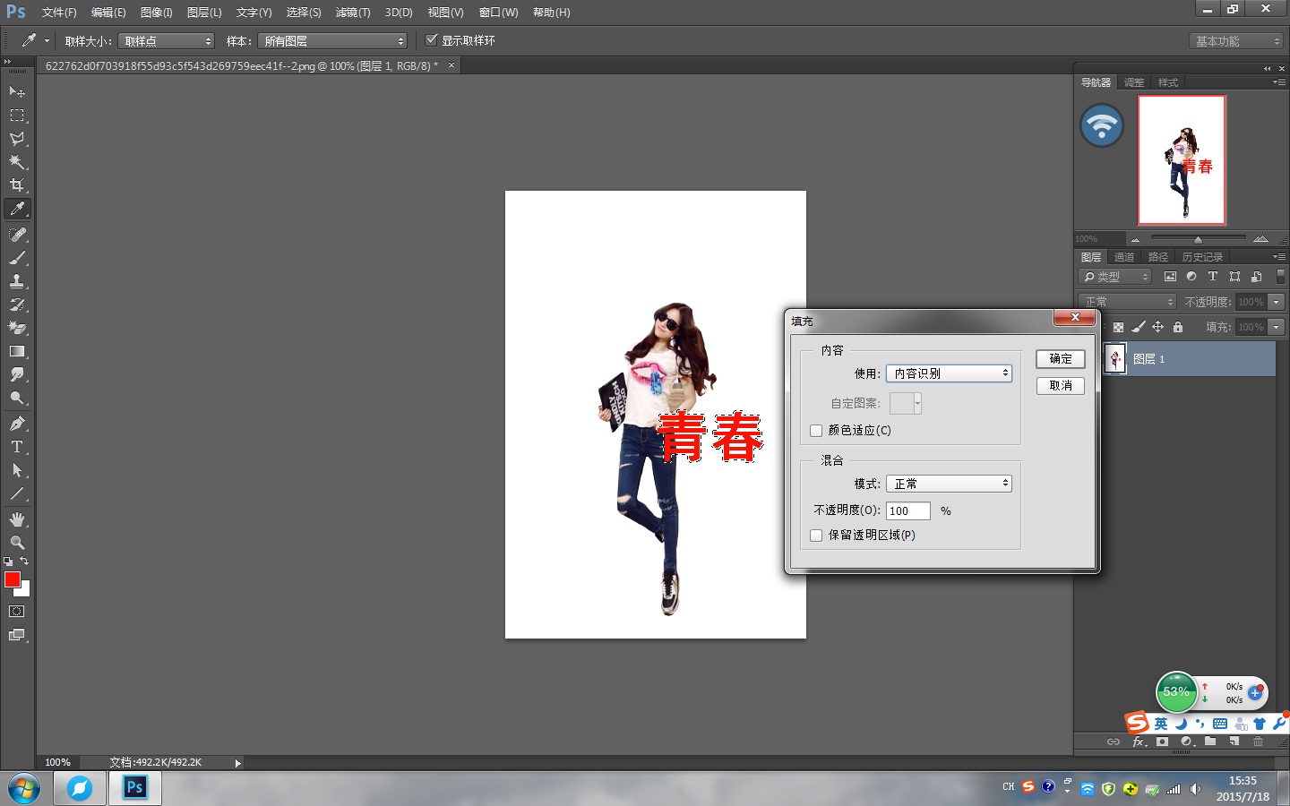Select the Healing Brush tool

(x=17, y=235)
